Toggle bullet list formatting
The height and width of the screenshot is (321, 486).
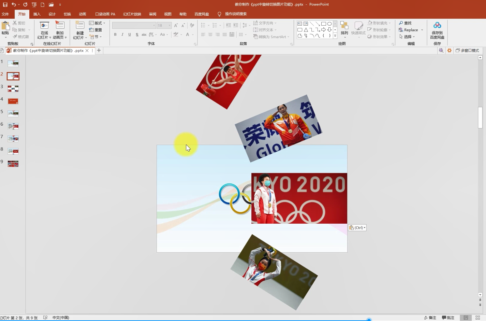click(x=203, y=25)
